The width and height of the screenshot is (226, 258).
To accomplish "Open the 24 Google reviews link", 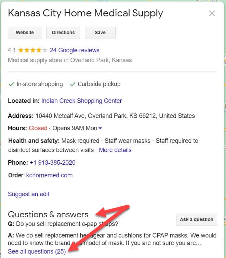I will coord(75,50).
